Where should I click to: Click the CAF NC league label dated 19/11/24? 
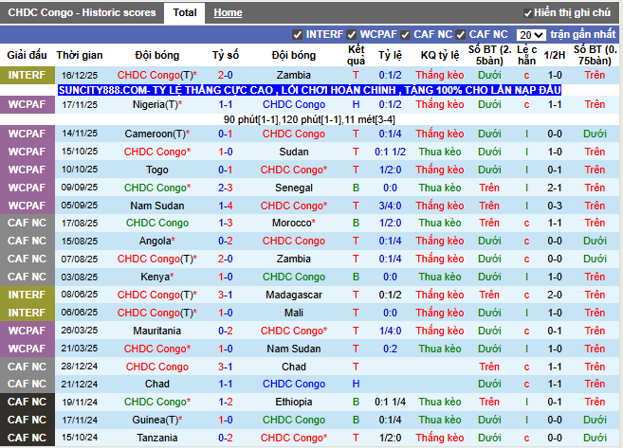point(27,402)
